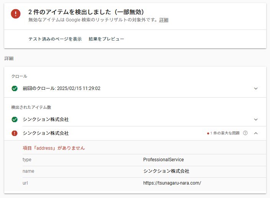Screen dimensions: 270x198
Task: Select the name row value シンクション株式会社
Action: click(x=166, y=171)
